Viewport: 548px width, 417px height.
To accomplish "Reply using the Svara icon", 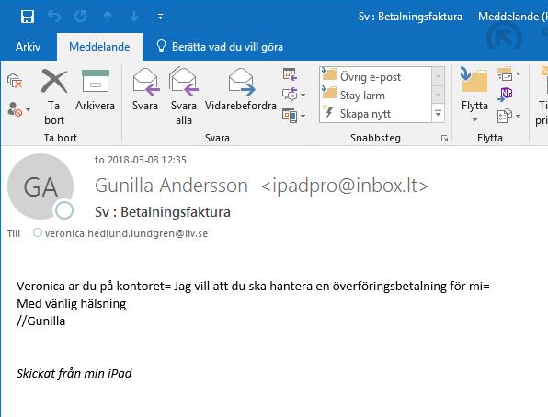I will coord(145,89).
